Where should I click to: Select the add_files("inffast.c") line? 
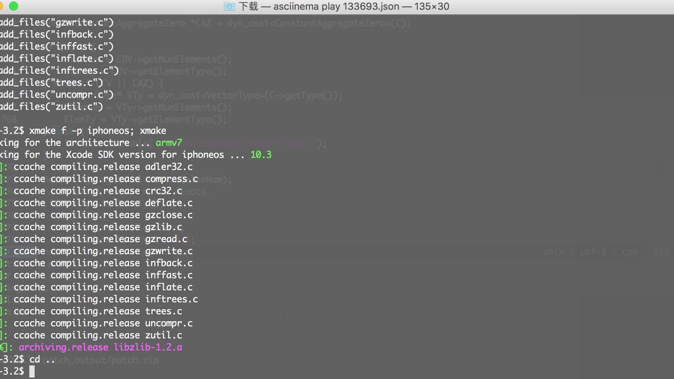[57, 46]
